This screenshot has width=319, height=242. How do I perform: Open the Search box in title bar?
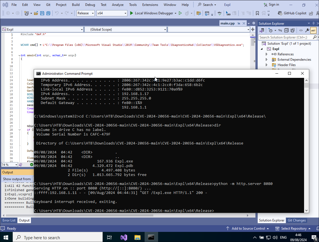click(207, 4)
